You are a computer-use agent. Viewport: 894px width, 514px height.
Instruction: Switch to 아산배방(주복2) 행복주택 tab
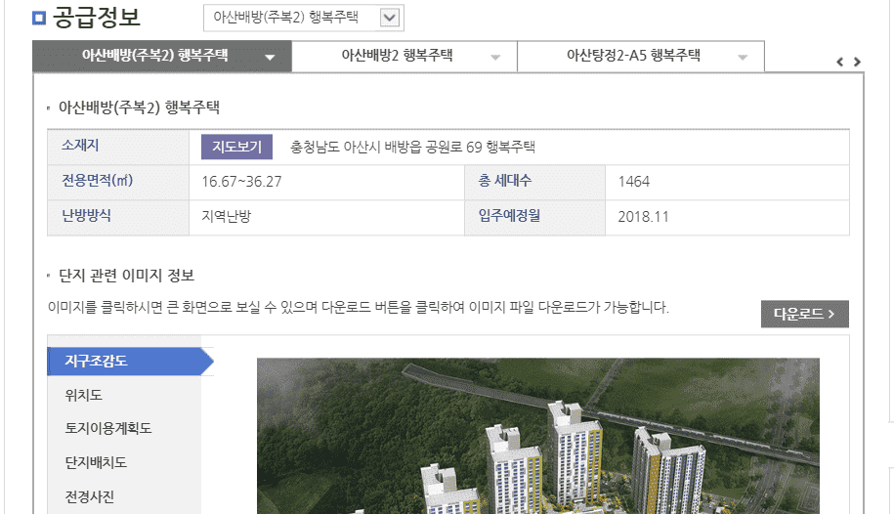click(x=154, y=56)
